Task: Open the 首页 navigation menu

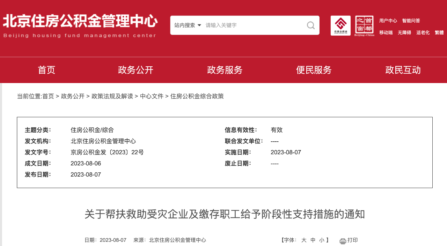Action: pyautogui.click(x=46, y=70)
